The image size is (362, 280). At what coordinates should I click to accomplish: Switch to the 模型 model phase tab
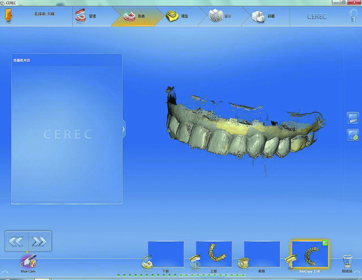click(177, 16)
